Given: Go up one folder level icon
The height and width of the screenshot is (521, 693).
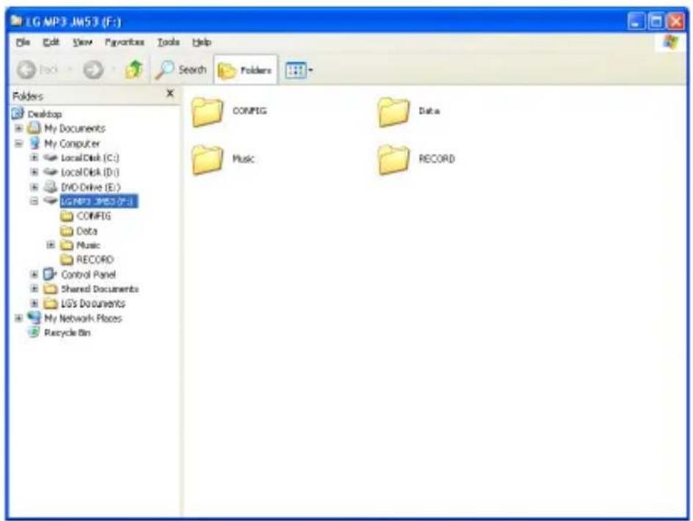Looking at the screenshot, I should point(134,70).
